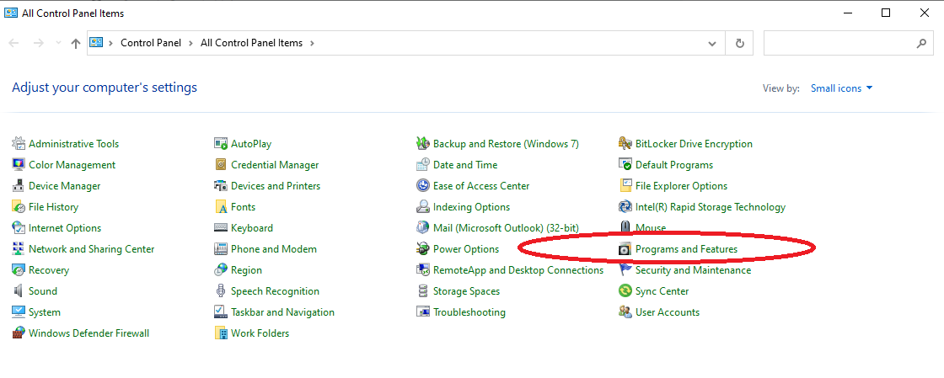Click the Programs and Features icon

pos(625,249)
